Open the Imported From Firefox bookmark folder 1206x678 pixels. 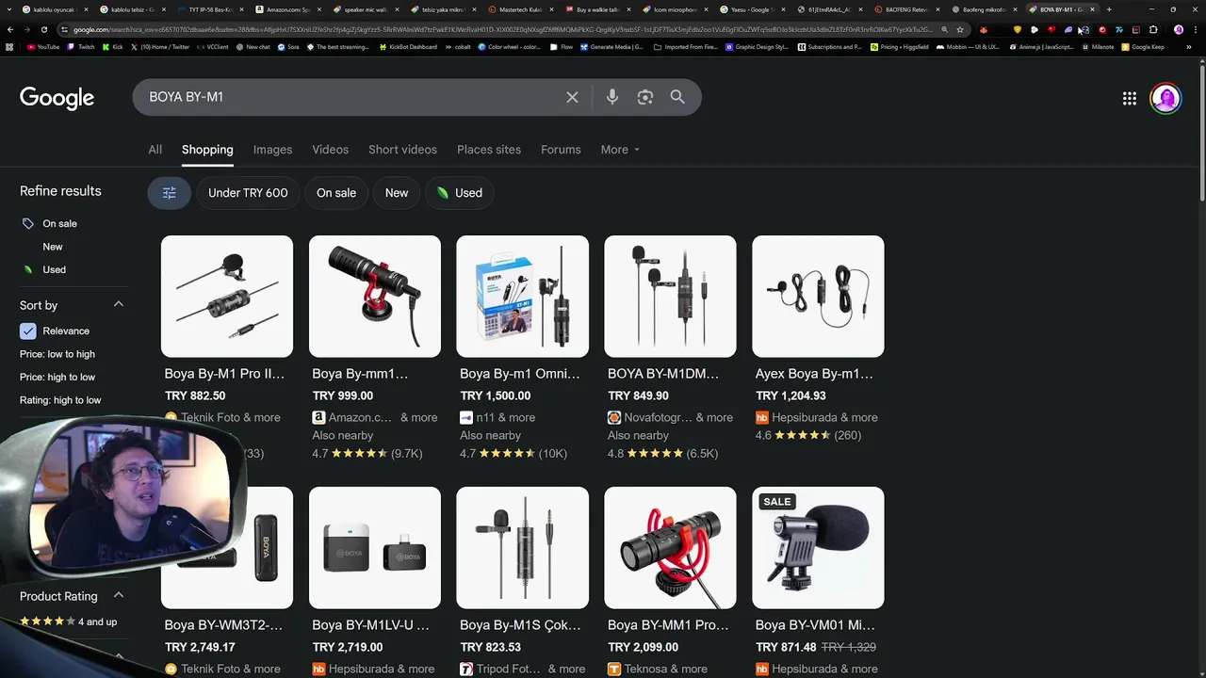coord(684,46)
